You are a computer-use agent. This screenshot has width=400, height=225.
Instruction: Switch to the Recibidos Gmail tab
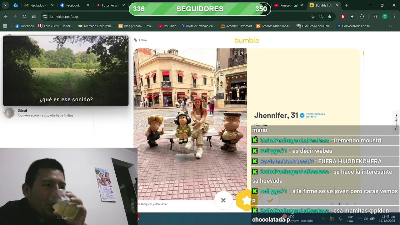pos(39,5)
